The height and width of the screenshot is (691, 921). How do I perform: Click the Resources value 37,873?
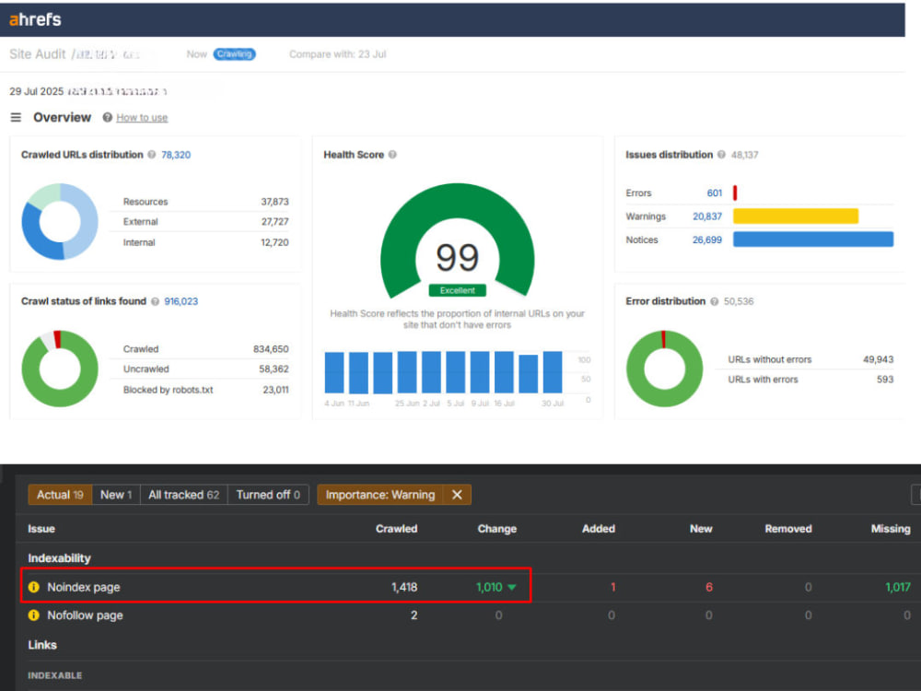point(274,202)
